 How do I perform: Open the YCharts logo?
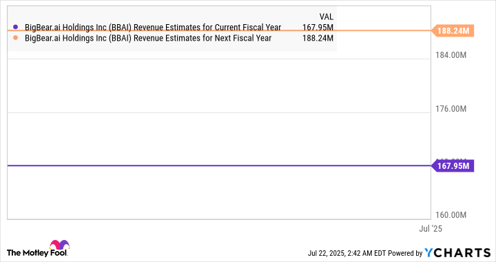coord(457,253)
